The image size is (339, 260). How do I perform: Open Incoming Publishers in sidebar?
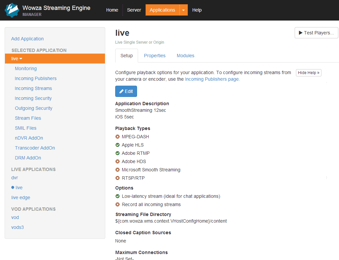click(x=36, y=78)
